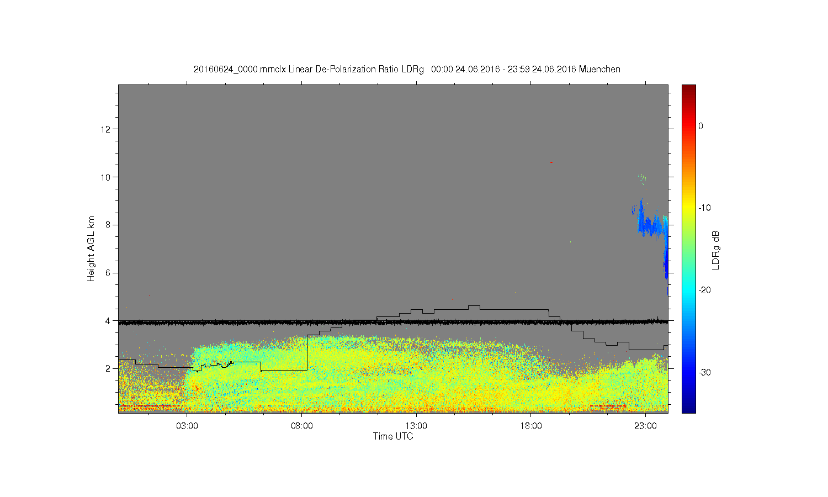This screenshot has width=828, height=497.
Task: Click the black noisy line at 4 km
Action: [393, 322]
